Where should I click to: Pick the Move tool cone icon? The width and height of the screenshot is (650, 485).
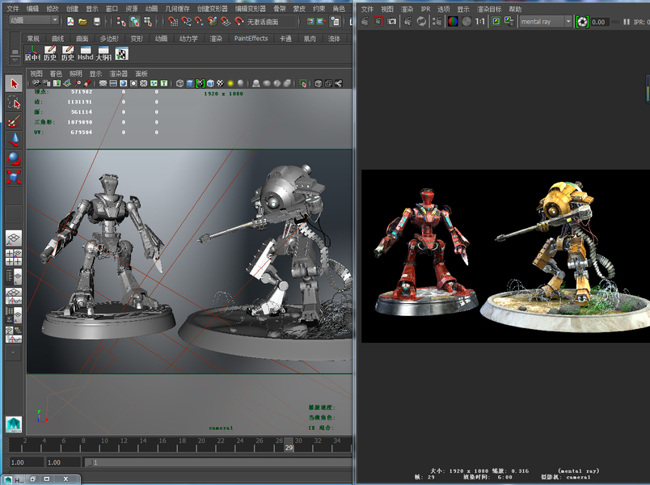14,139
